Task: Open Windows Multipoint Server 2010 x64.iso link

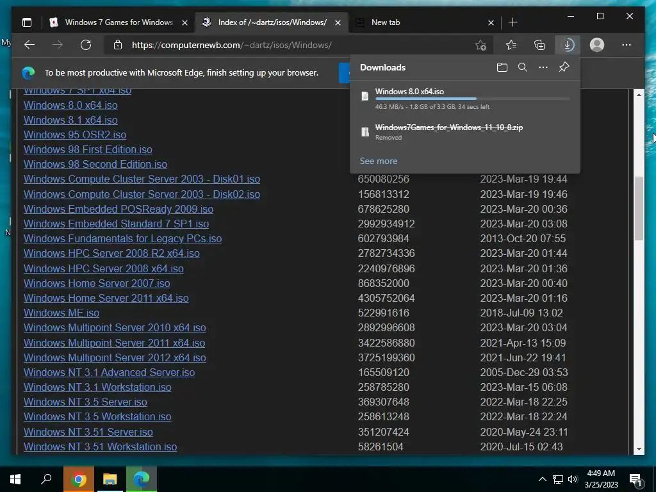Action: click(115, 327)
